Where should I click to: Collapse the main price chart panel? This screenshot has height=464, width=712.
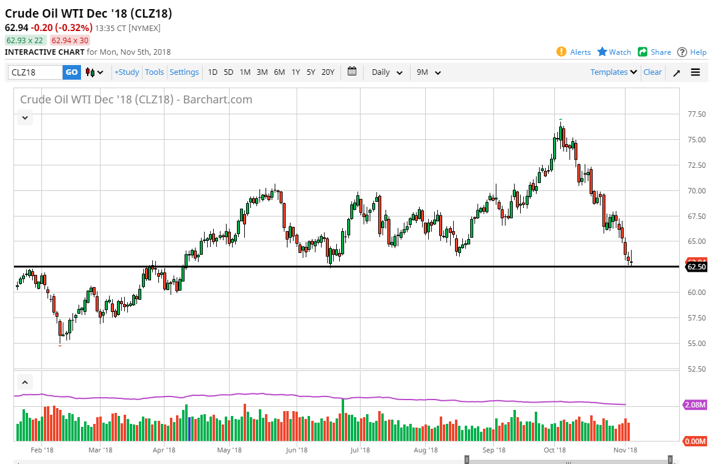tap(24, 117)
